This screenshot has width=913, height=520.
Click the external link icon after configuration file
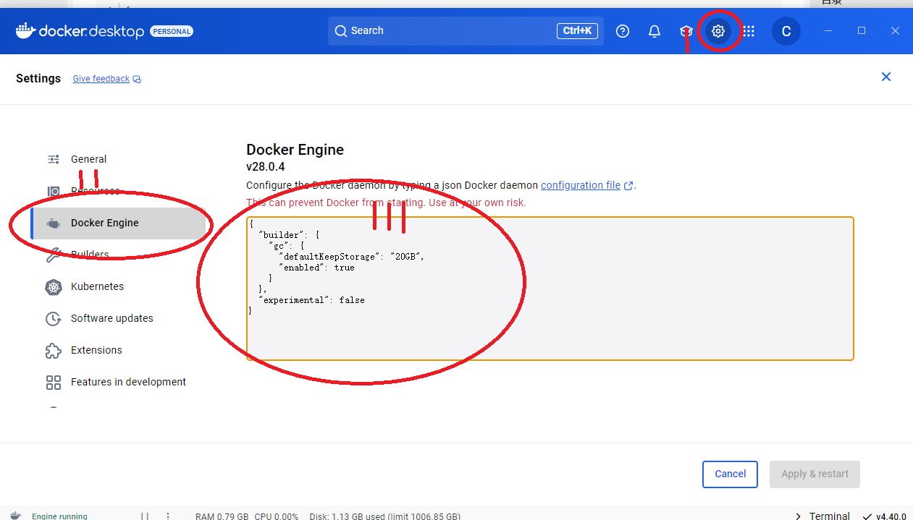tap(628, 186)
